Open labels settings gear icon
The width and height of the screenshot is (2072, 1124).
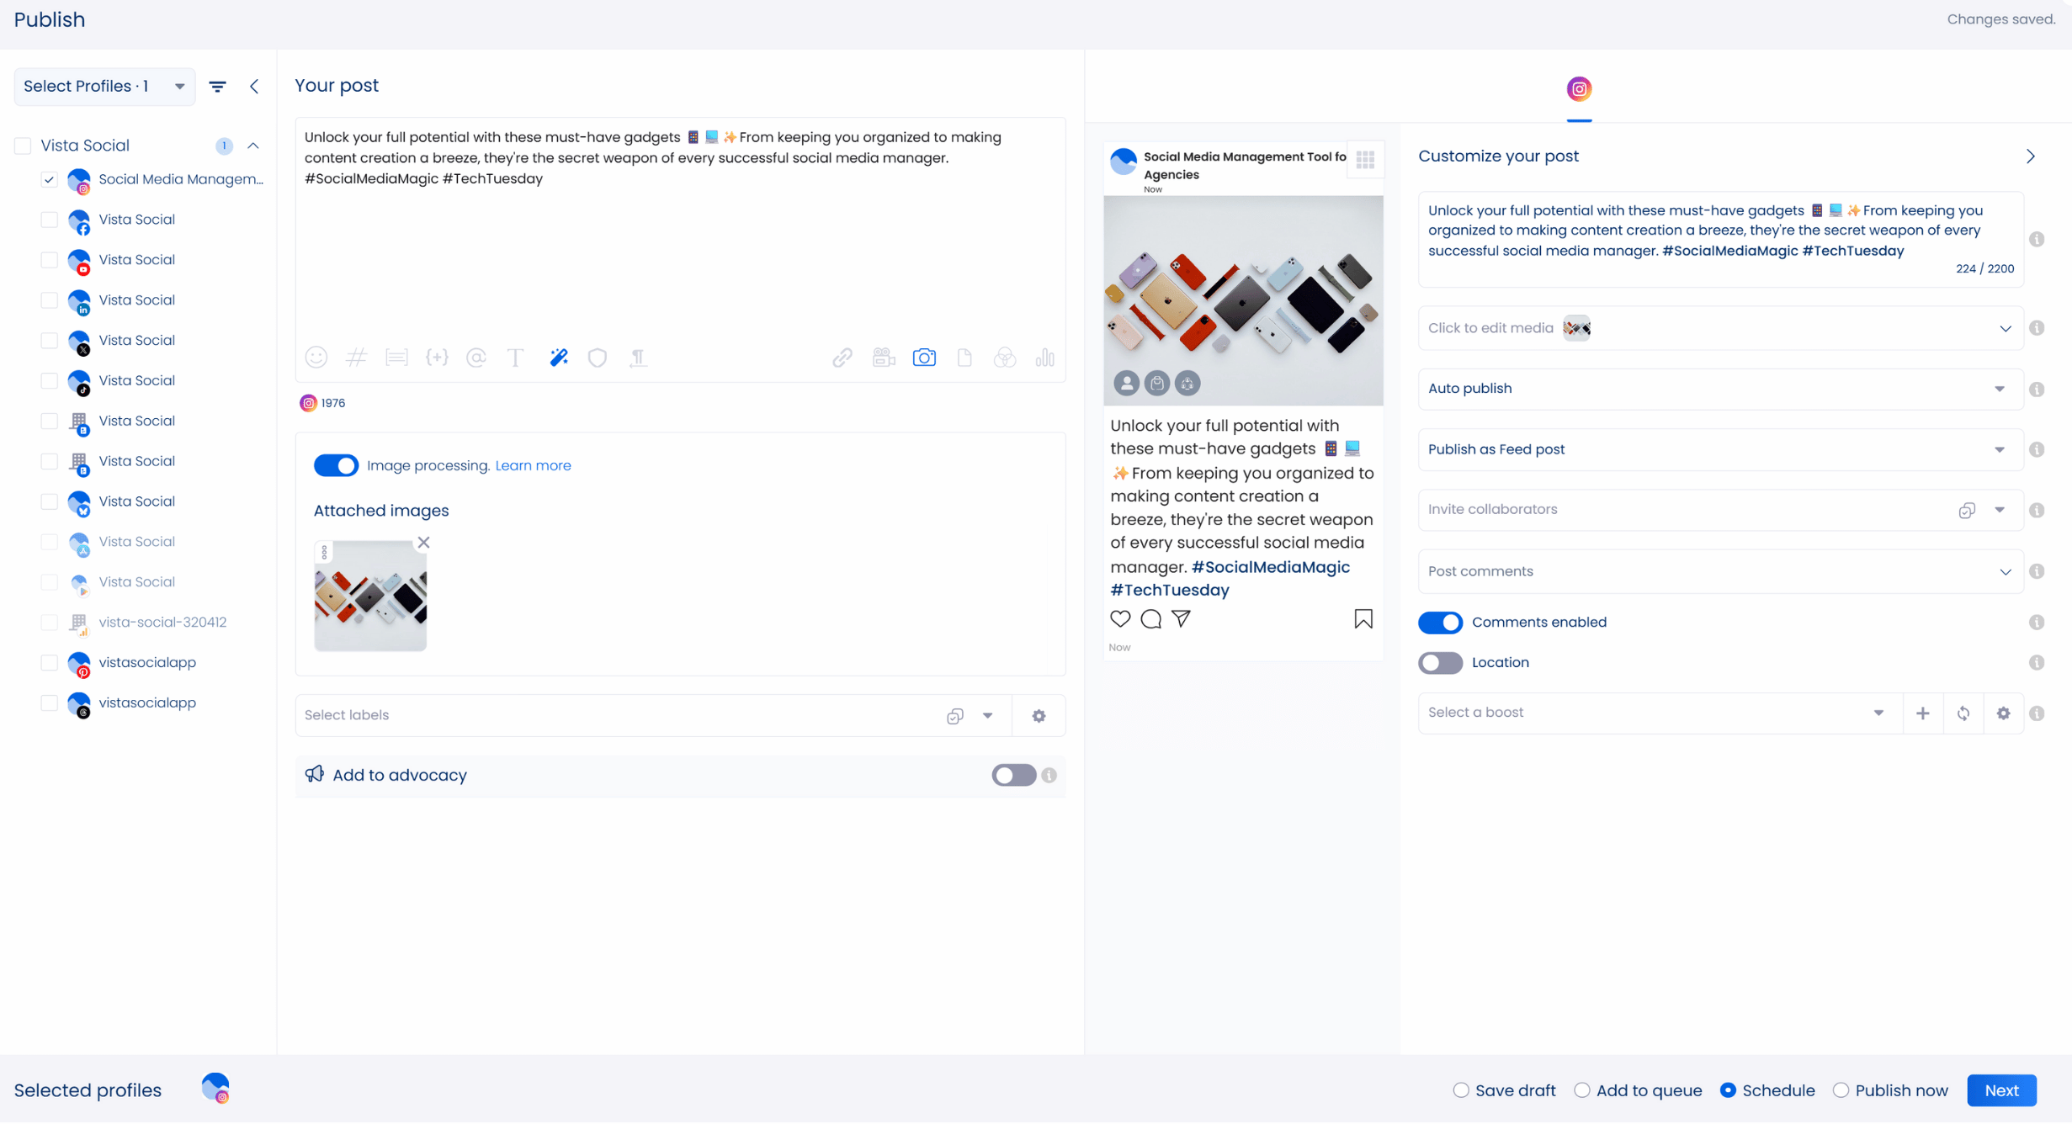pos(1039,716)
